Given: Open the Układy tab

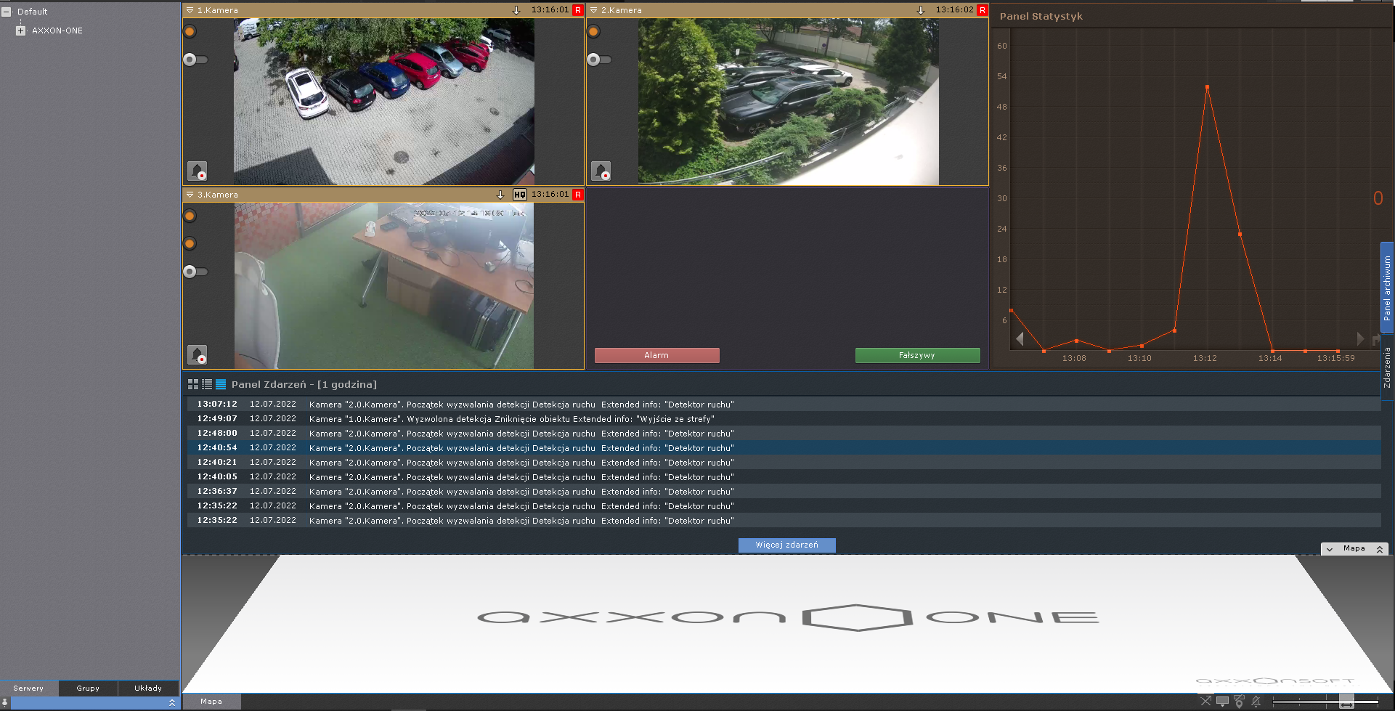Looking at the screenshot, I should [148, 688].
